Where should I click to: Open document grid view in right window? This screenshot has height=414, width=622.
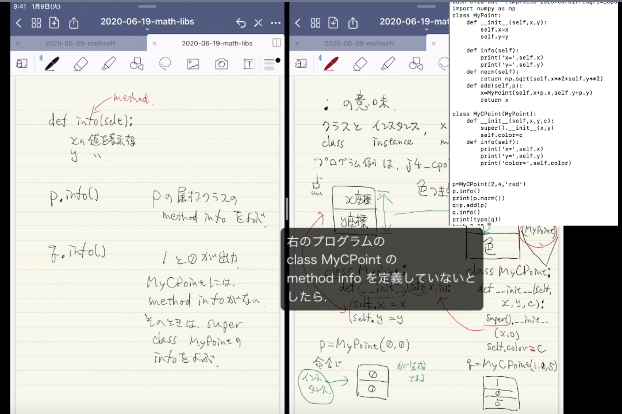[315, 23]
